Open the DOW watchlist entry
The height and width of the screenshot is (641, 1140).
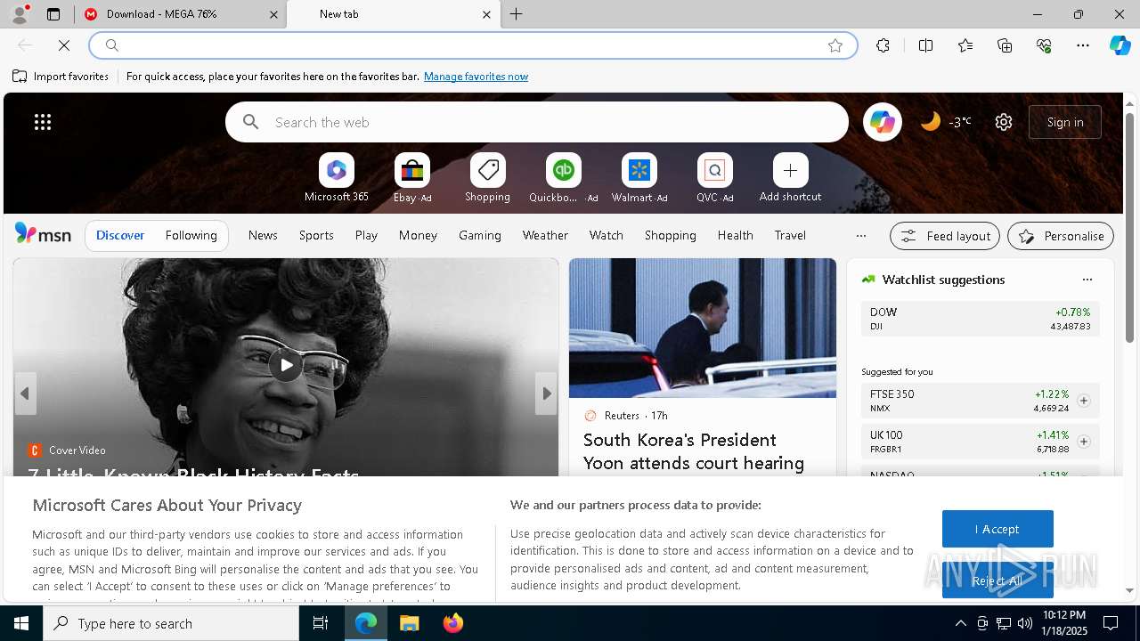[980, 319]
